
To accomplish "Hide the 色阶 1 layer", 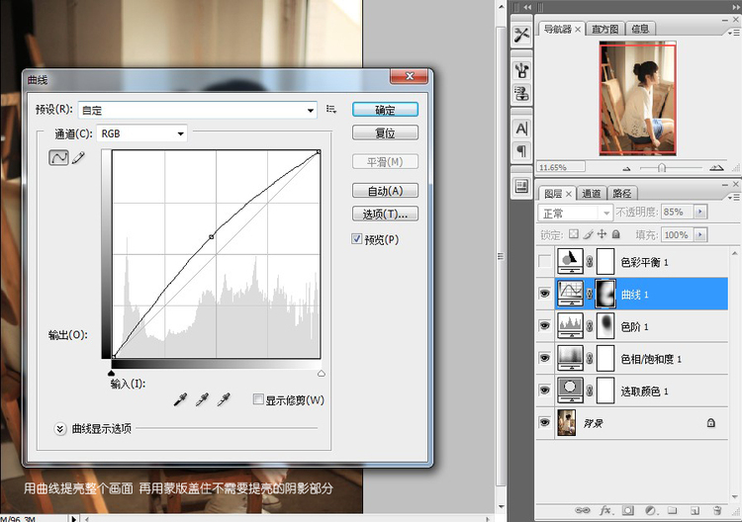I will 544,326.
